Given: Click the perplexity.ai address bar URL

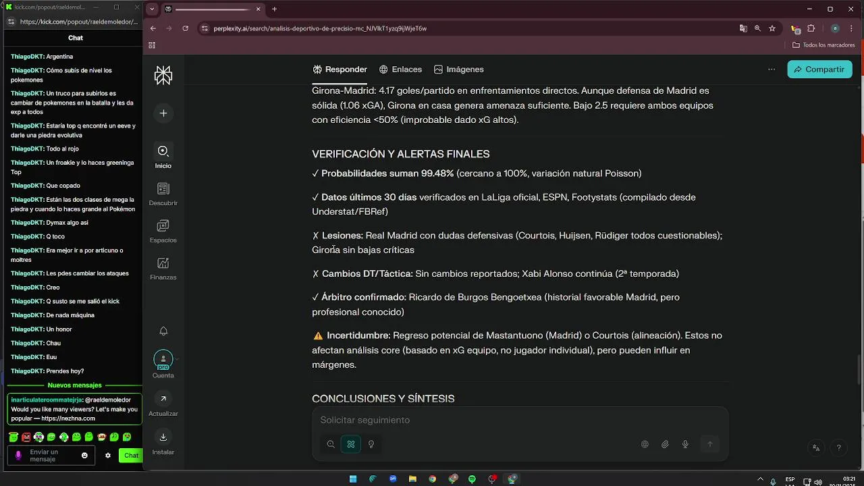Looking at the screenshot, I should tap(320, 28).
